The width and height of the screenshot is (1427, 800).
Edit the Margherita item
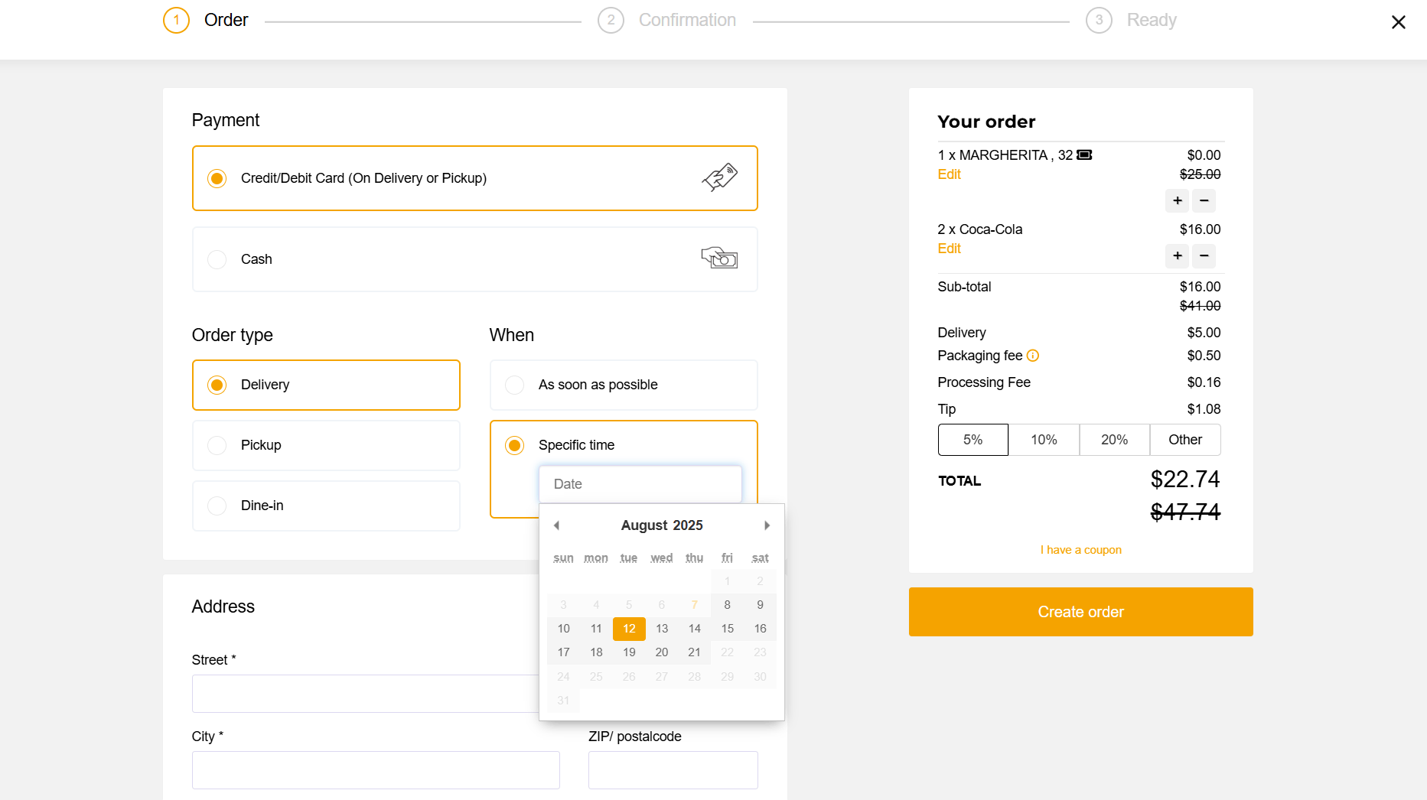point(949,174)
